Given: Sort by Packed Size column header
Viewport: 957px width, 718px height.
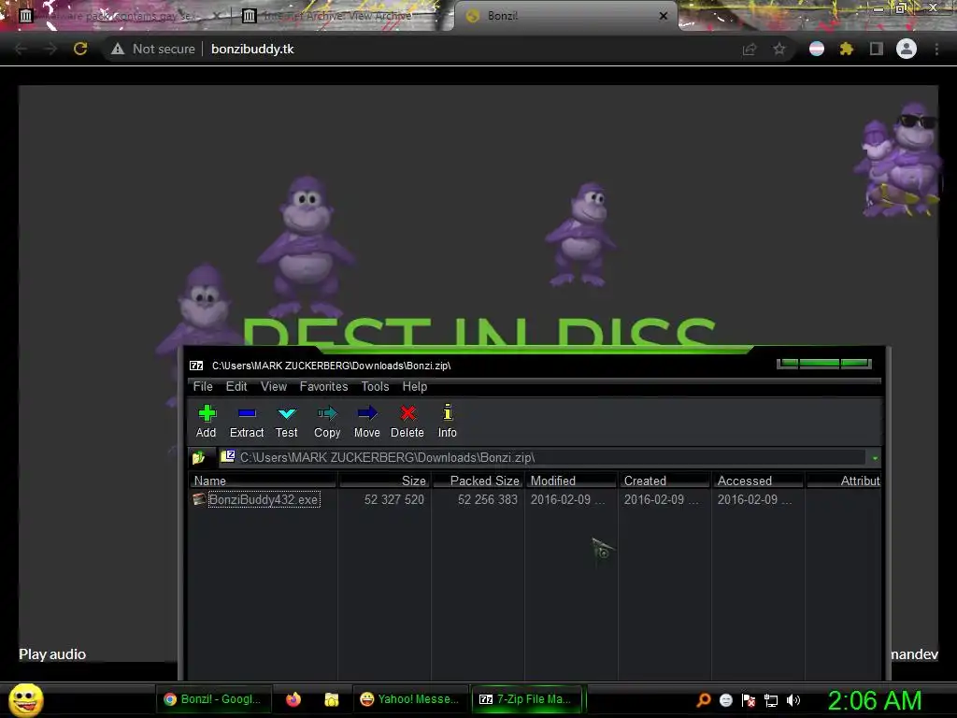Looking at the screenshot, I should tap(478, 481).
